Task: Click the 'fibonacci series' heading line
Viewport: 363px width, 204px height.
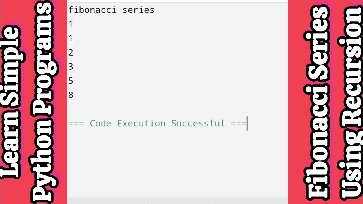Action: (111, 10)
